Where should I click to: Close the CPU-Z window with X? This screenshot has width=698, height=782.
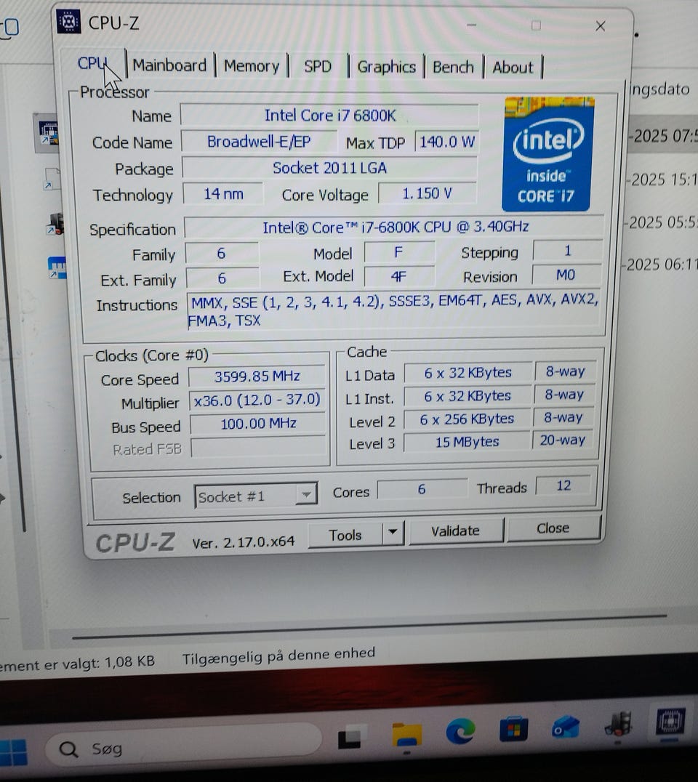(601, 26)
